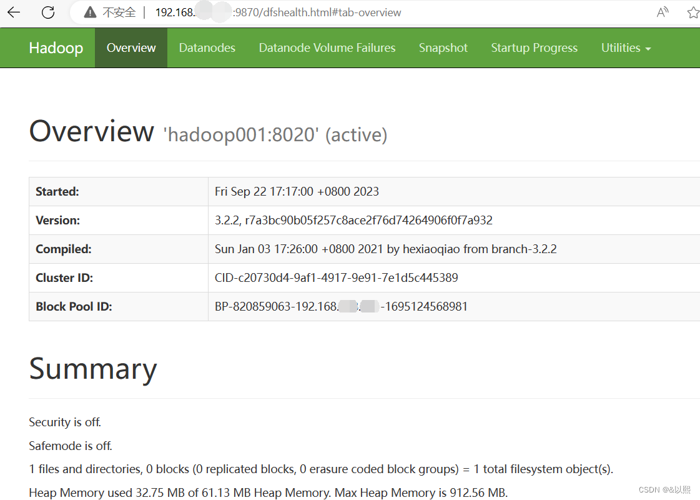Click the hadoop001:8020 active header text

pos(275,134)
